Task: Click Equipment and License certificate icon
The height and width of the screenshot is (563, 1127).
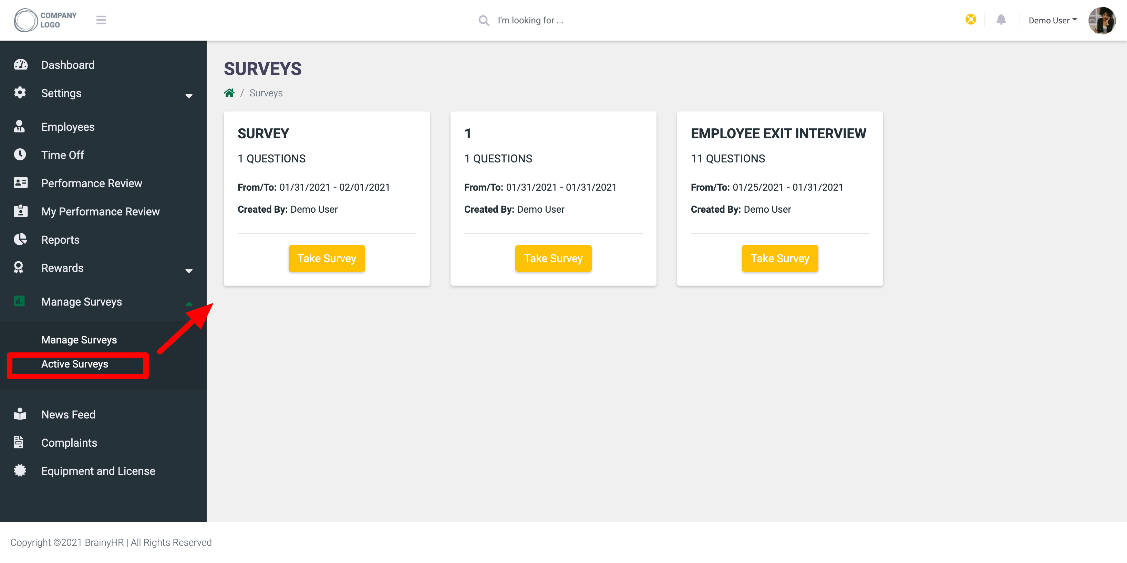Action: click(x=20, y=470)
